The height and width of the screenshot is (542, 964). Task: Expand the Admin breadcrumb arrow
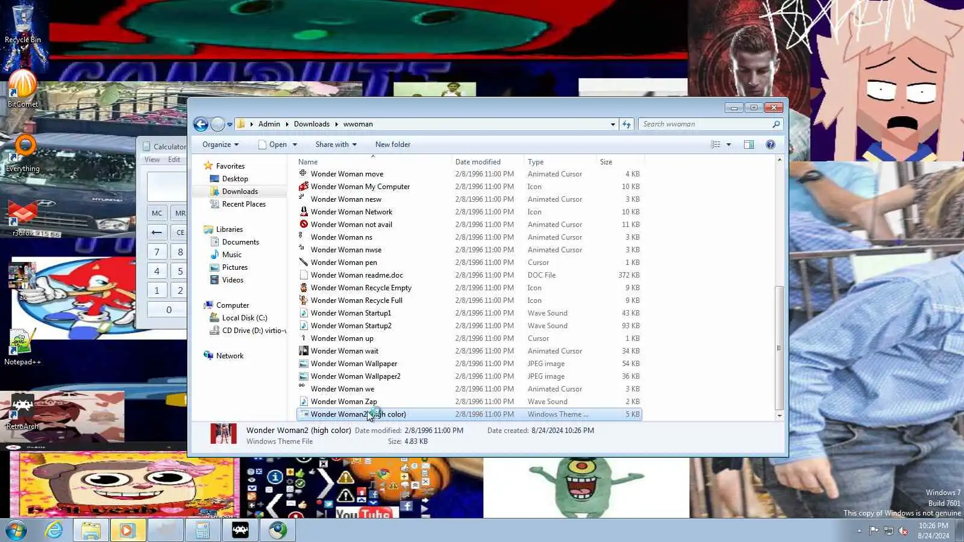[287, 124]
